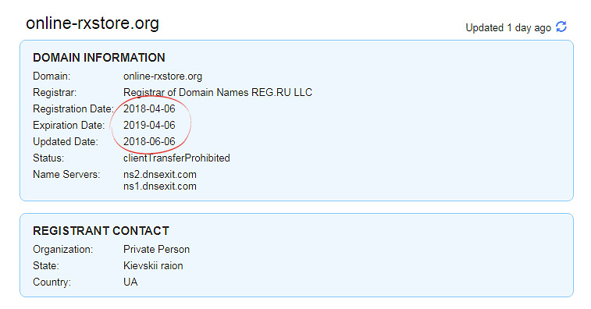Select the updated date 2018-06-06

149,142
